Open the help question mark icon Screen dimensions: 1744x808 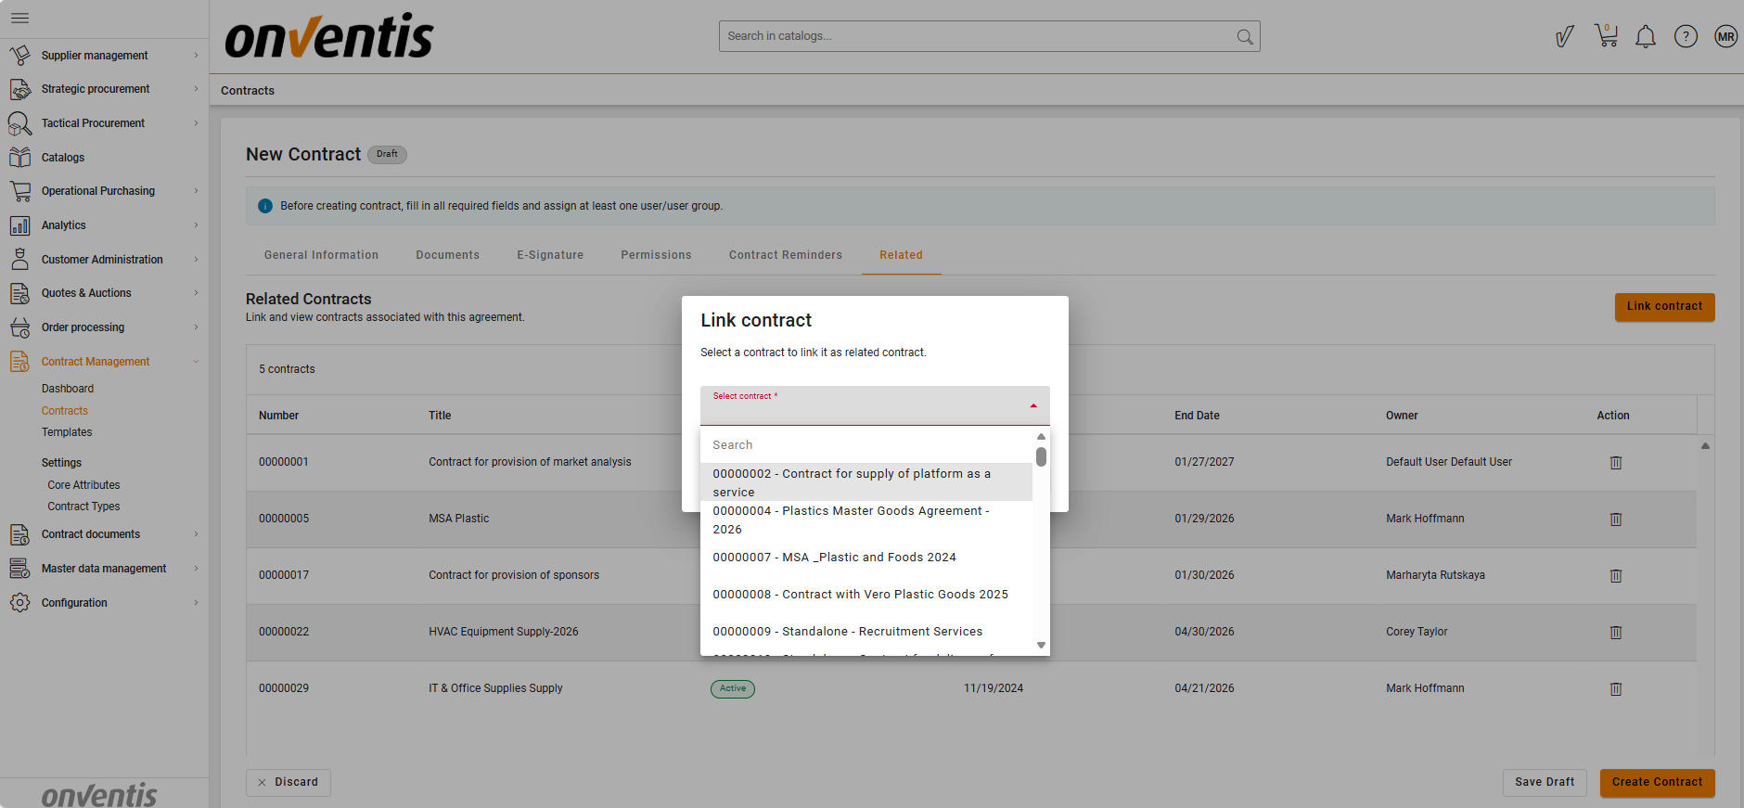(1685, 36)
